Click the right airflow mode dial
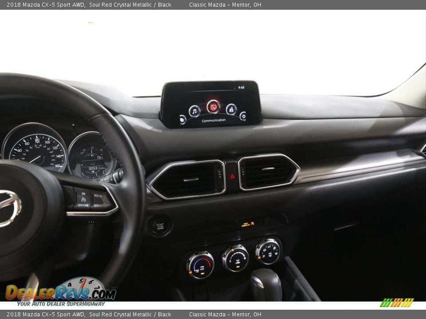The height and width of the screenshot is (319, 426). pyautogui.click(x=268, y=251)
